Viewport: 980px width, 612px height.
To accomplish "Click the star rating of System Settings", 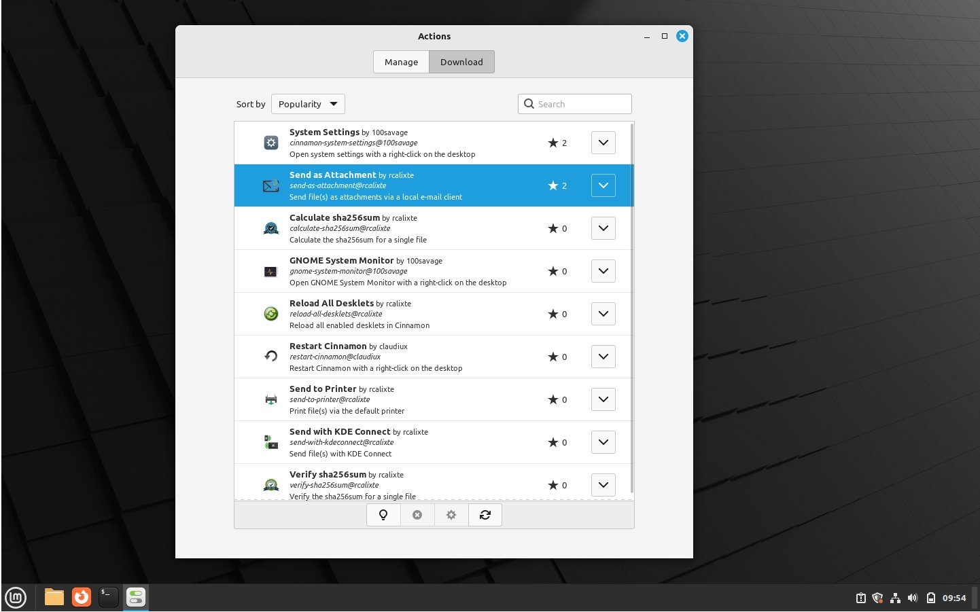I will click(557, 143).
